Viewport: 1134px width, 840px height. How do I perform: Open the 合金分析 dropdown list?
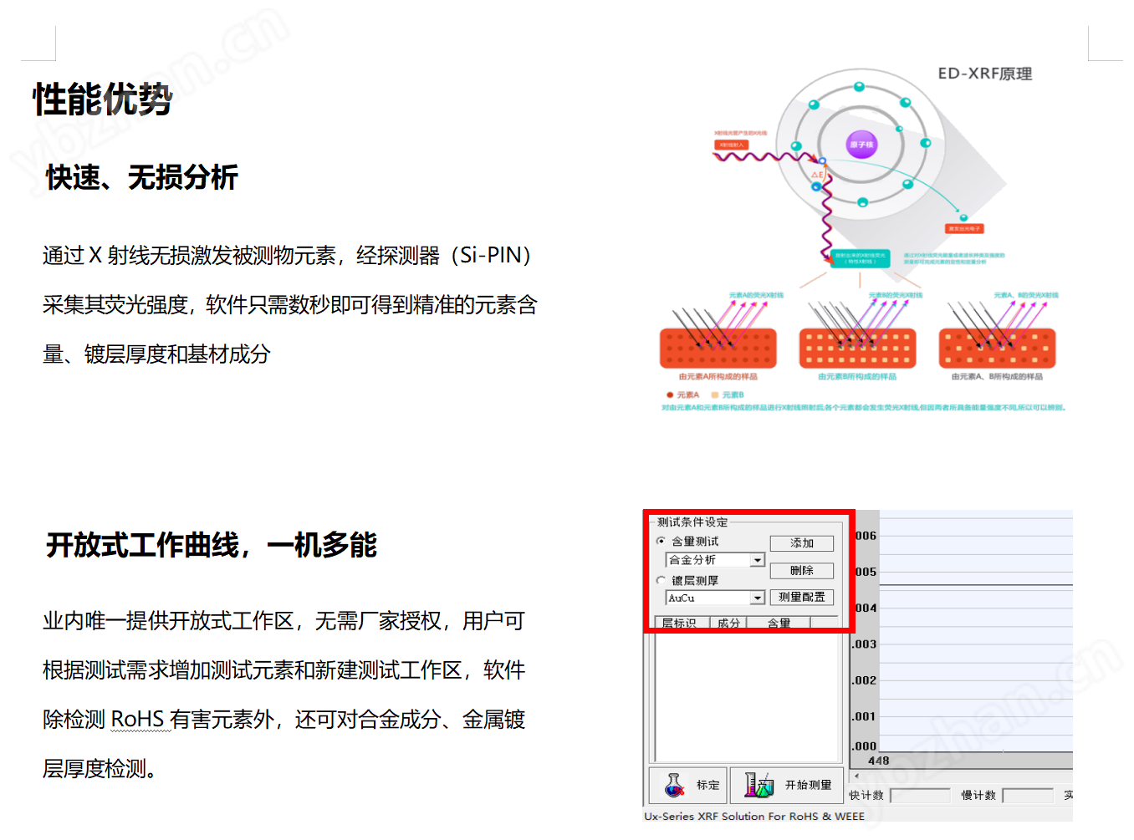click(758, 560)
